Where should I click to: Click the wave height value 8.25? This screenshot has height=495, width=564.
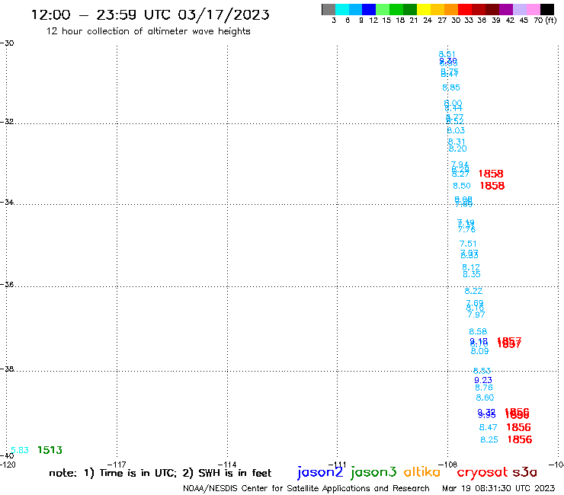489,439
